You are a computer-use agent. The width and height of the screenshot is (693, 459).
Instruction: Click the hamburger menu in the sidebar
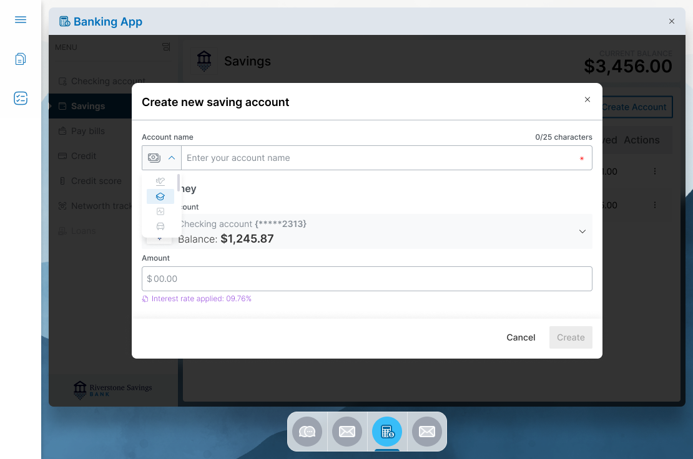pos(20,19)
